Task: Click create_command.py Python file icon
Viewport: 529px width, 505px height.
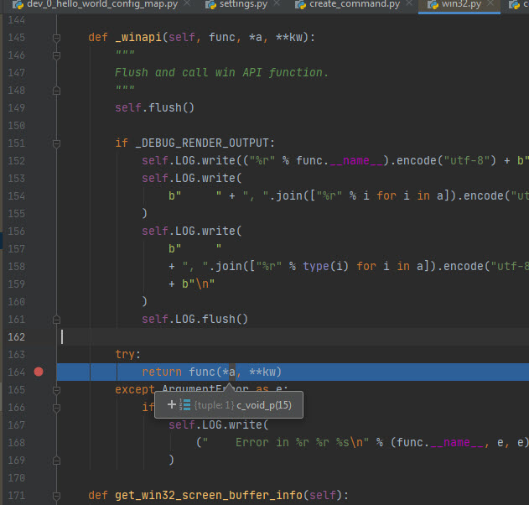Action: pyautogui.click(x=301, y=4)
